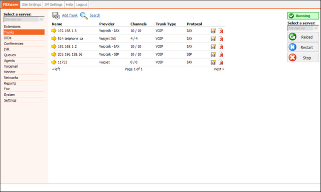Click the arrow icon beside 192.168.1.6

point(54,31)
